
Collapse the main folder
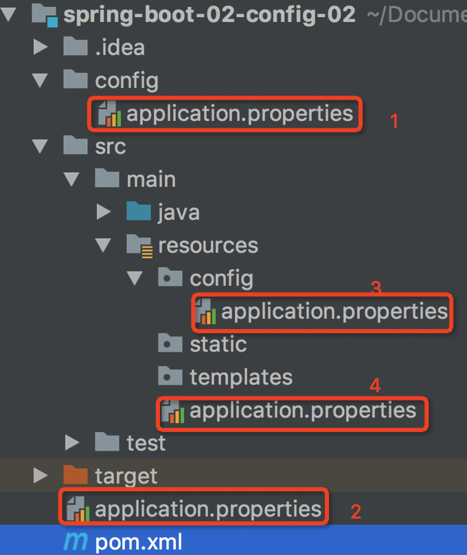coord(71,179)
